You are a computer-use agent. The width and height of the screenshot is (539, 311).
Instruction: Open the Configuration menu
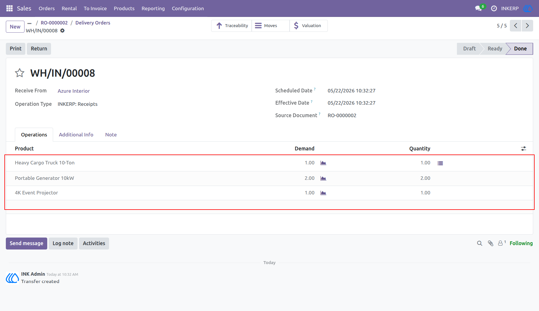pyautogui.click(x=188, y=8)
